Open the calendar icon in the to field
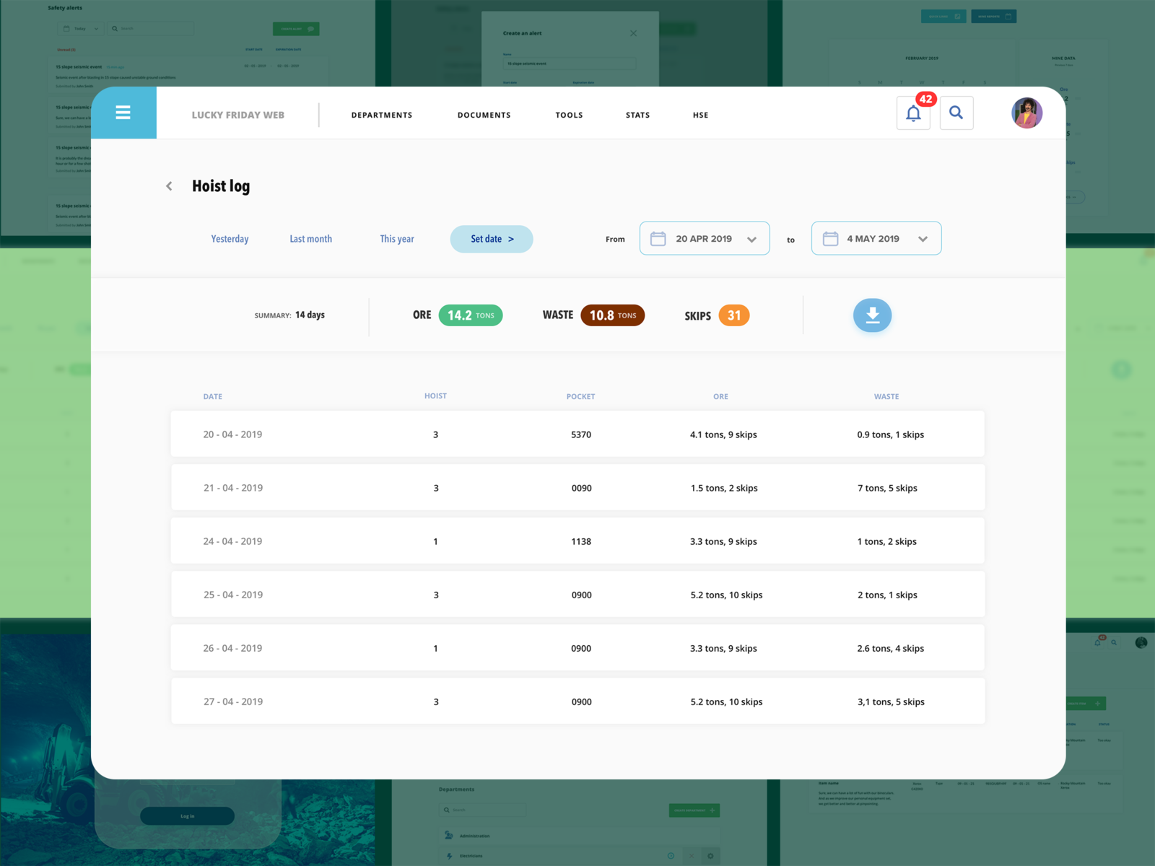The height and width of the screenshot is (866, 1155). coord(829,238)
